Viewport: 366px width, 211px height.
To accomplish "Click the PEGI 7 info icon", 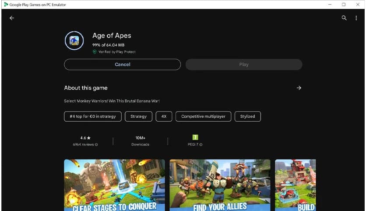I will tap(201, 145).
